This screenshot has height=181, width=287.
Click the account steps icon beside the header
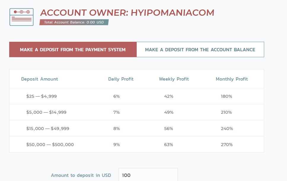pyautogui.click(x=21, y=17)
